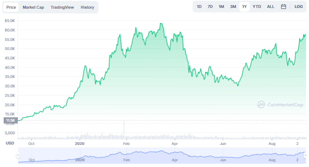Image resolution: width=309 pixels, height=167 pixels.
Task: Choose the 1M time range
Action: [221, 7]
